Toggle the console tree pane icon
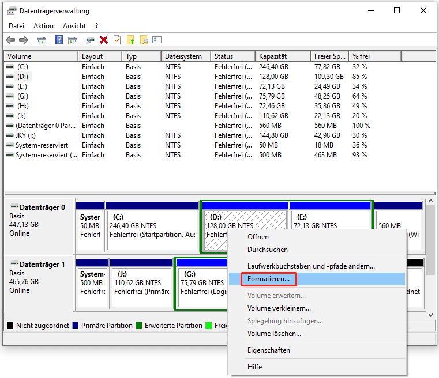The image size is (439, 378). tap(42, 40)
